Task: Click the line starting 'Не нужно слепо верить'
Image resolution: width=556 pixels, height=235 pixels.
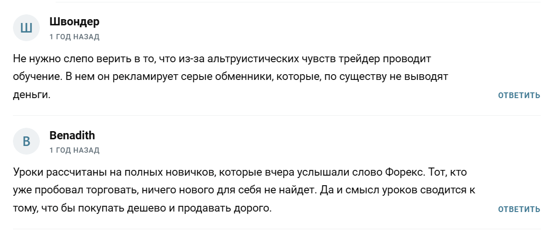Action: click(222, 59)
